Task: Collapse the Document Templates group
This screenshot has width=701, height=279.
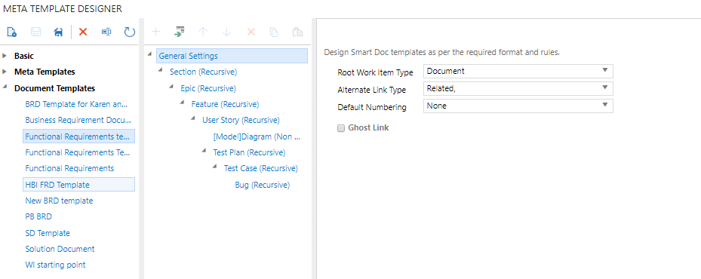Action: pyautogui.click(x=5, y=87)
